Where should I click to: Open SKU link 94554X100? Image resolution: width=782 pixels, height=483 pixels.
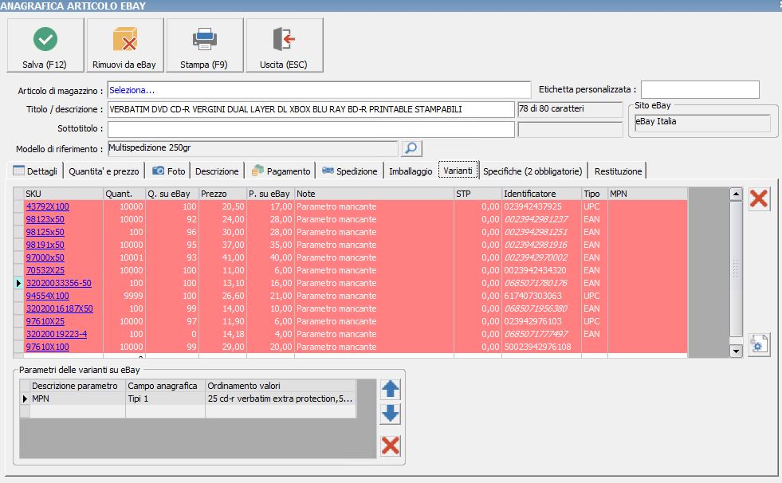(x=47, y=296)
